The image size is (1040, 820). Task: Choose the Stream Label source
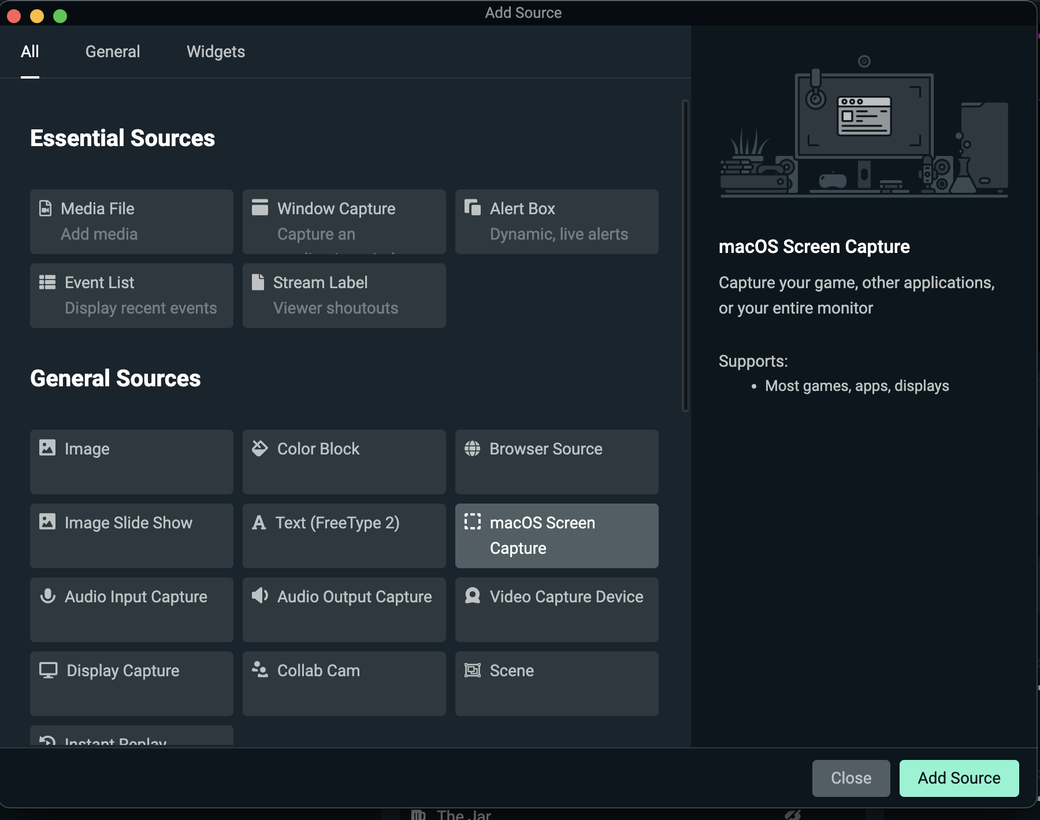[344, 295]
